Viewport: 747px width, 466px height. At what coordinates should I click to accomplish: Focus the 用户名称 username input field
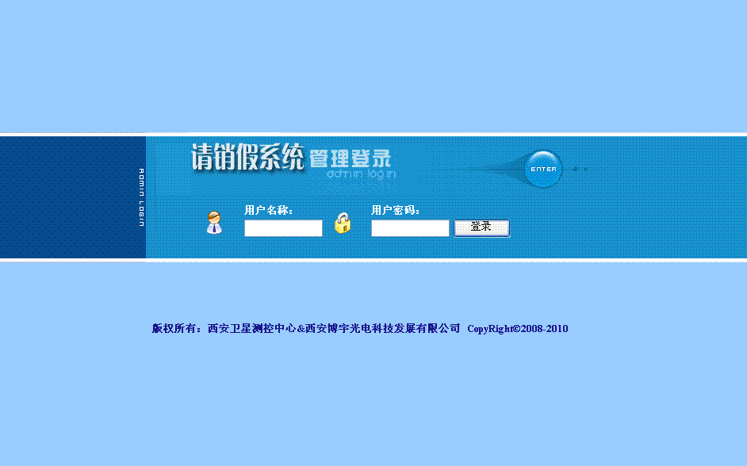point(283,228)
